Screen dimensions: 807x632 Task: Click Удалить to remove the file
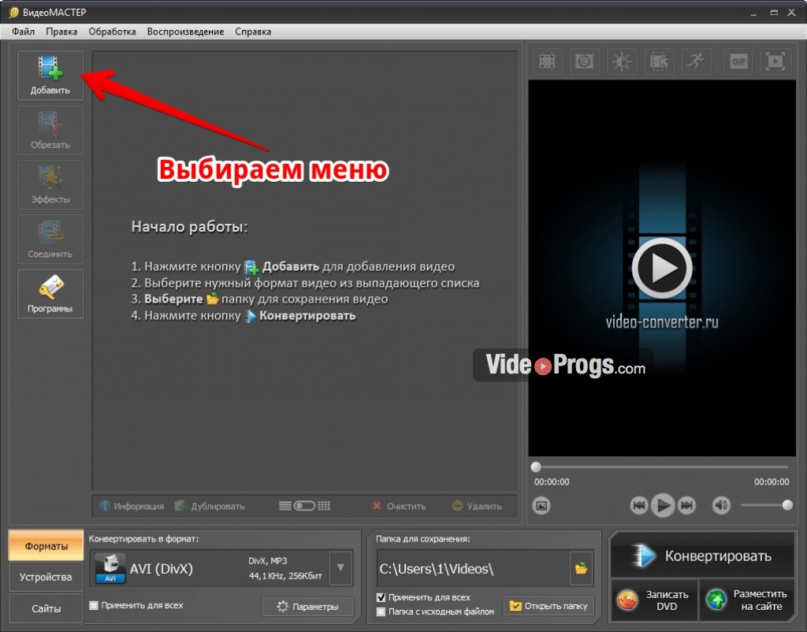pyautogui.click(x=477, y=506)
